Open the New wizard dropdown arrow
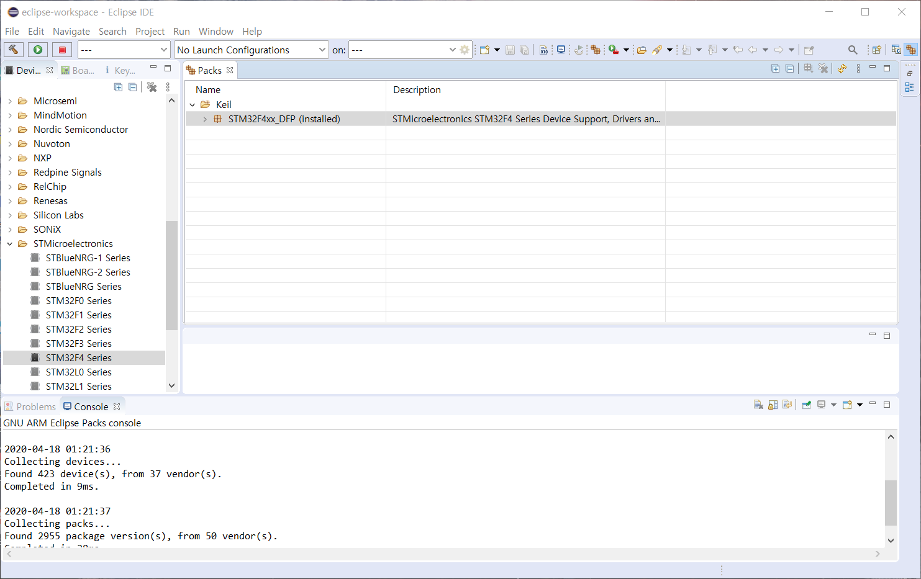 click(497, 50)
